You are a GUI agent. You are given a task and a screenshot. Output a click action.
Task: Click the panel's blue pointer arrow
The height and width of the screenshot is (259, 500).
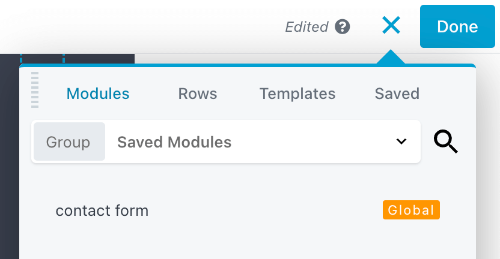tap(391, 58)
